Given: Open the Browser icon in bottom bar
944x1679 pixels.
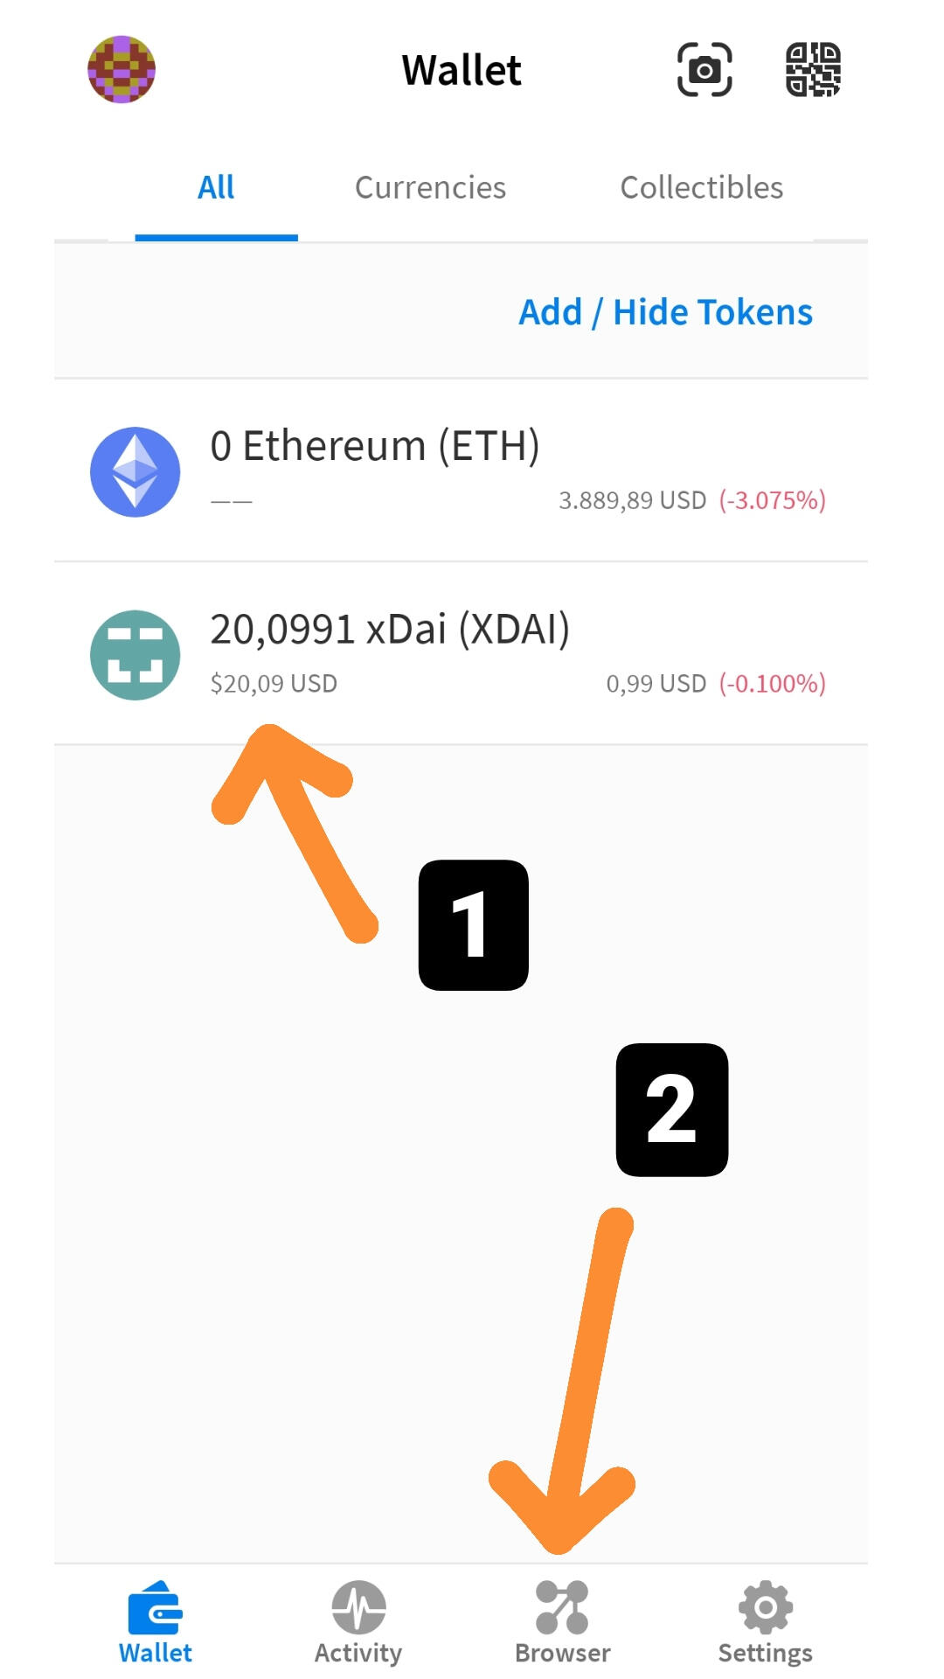Looking at the screenshot, I should [x=562, y=1607].
